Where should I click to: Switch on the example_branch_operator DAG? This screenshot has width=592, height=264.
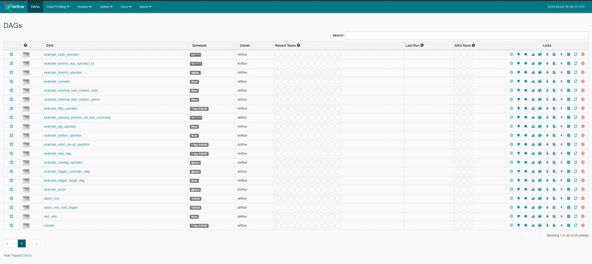[x=26, y=72]
